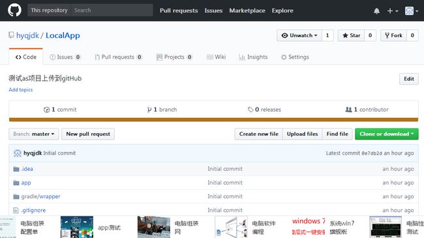This screenshot has width=424, height=238.
Task: Click the people icon beside 1 contributor
Action: click(x=348, y=110)
